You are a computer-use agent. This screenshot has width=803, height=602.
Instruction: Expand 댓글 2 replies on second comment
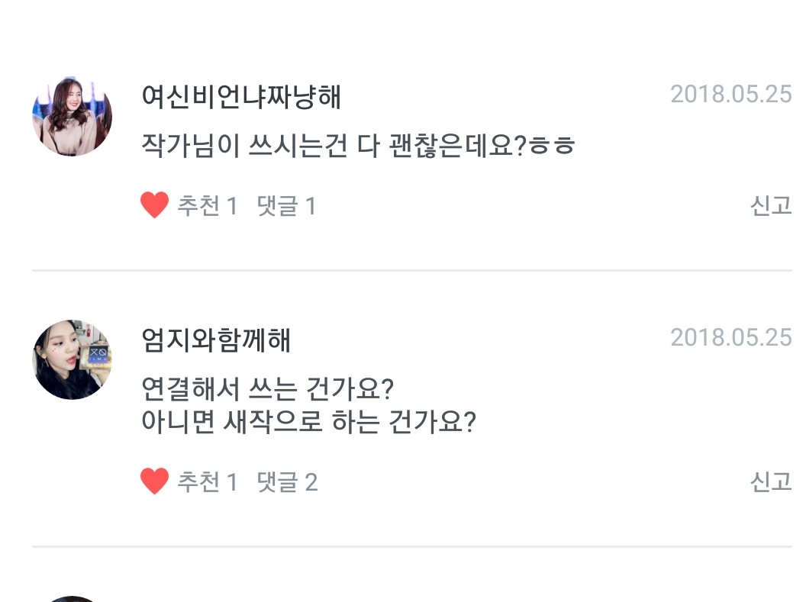click(287, 482)
